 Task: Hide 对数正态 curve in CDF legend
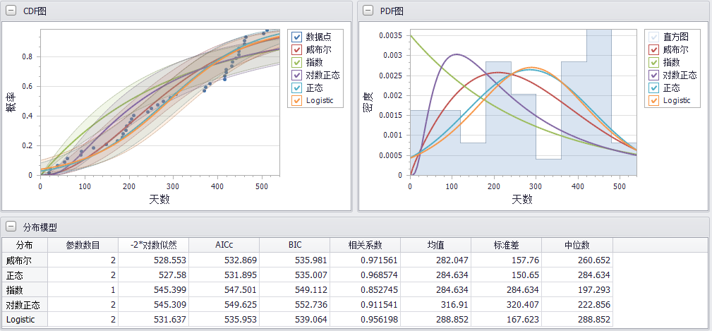(x=297, y=76)
